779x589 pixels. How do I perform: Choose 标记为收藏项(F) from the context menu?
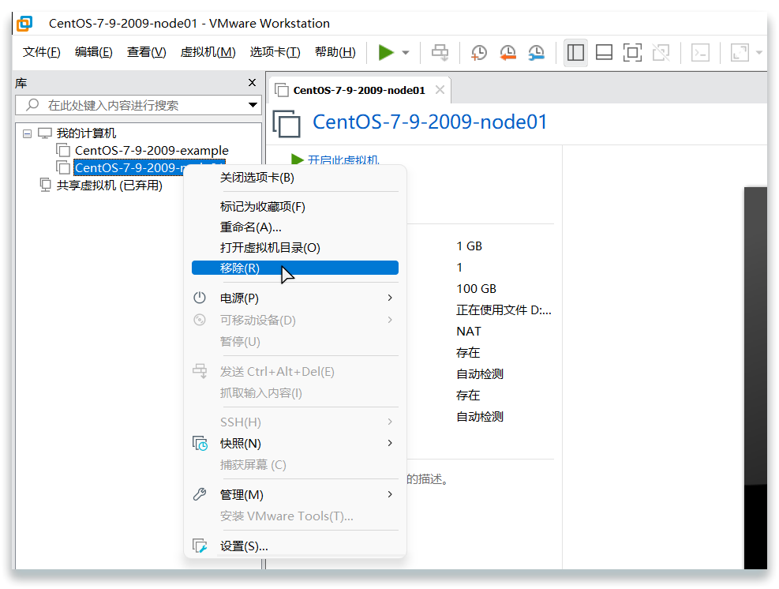pyautogui.click(x=295, y=207)
